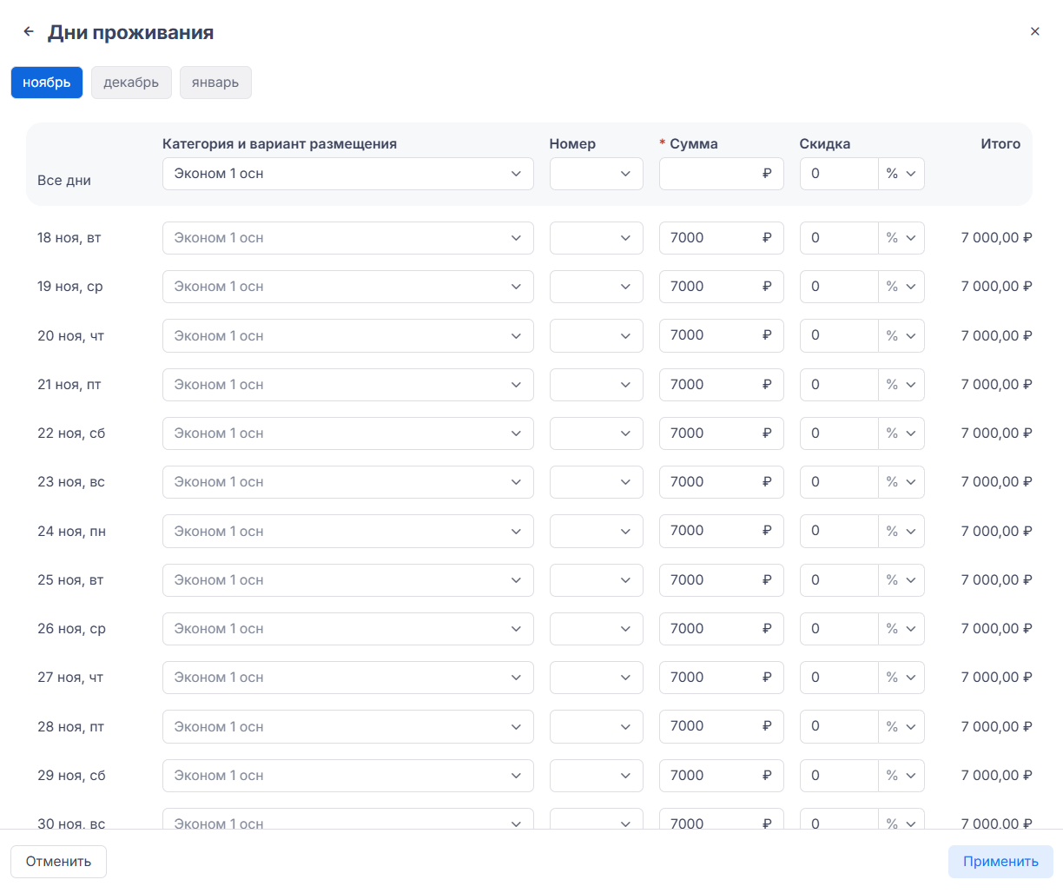Image resolution: width=1063 pixels, height=893 pixels.
Task: Open the Все дни category dropdown
Action: click(347, 174)
